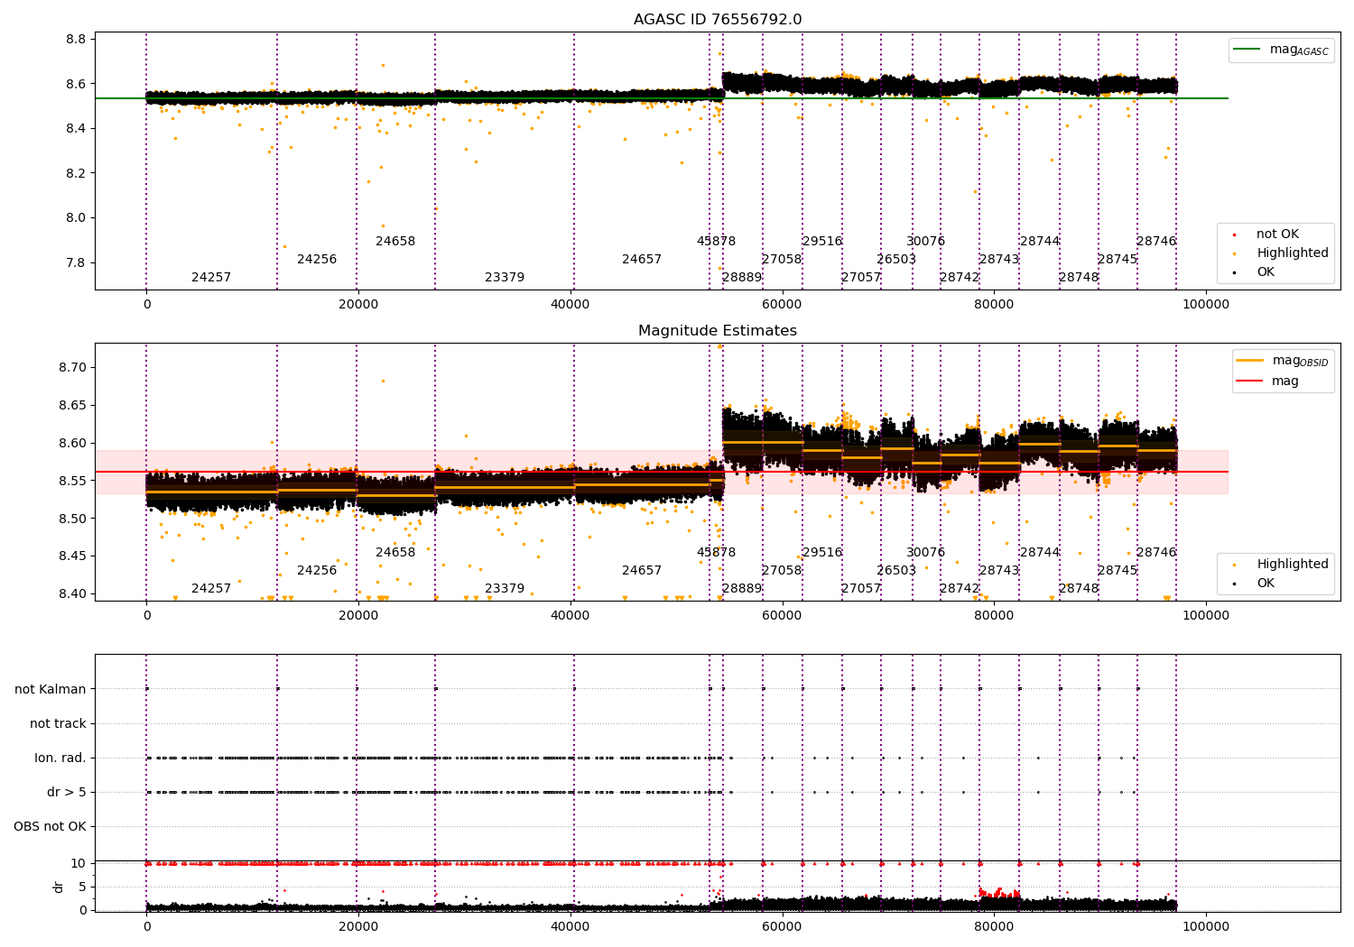The width and height of the screenshot is (1354, 947).
Task: Click the 'OBS not OK' axis label
Action: [51, 827]
